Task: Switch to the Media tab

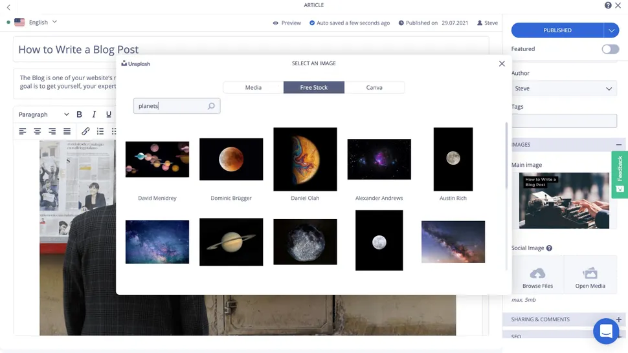Action: pos(253,87)
